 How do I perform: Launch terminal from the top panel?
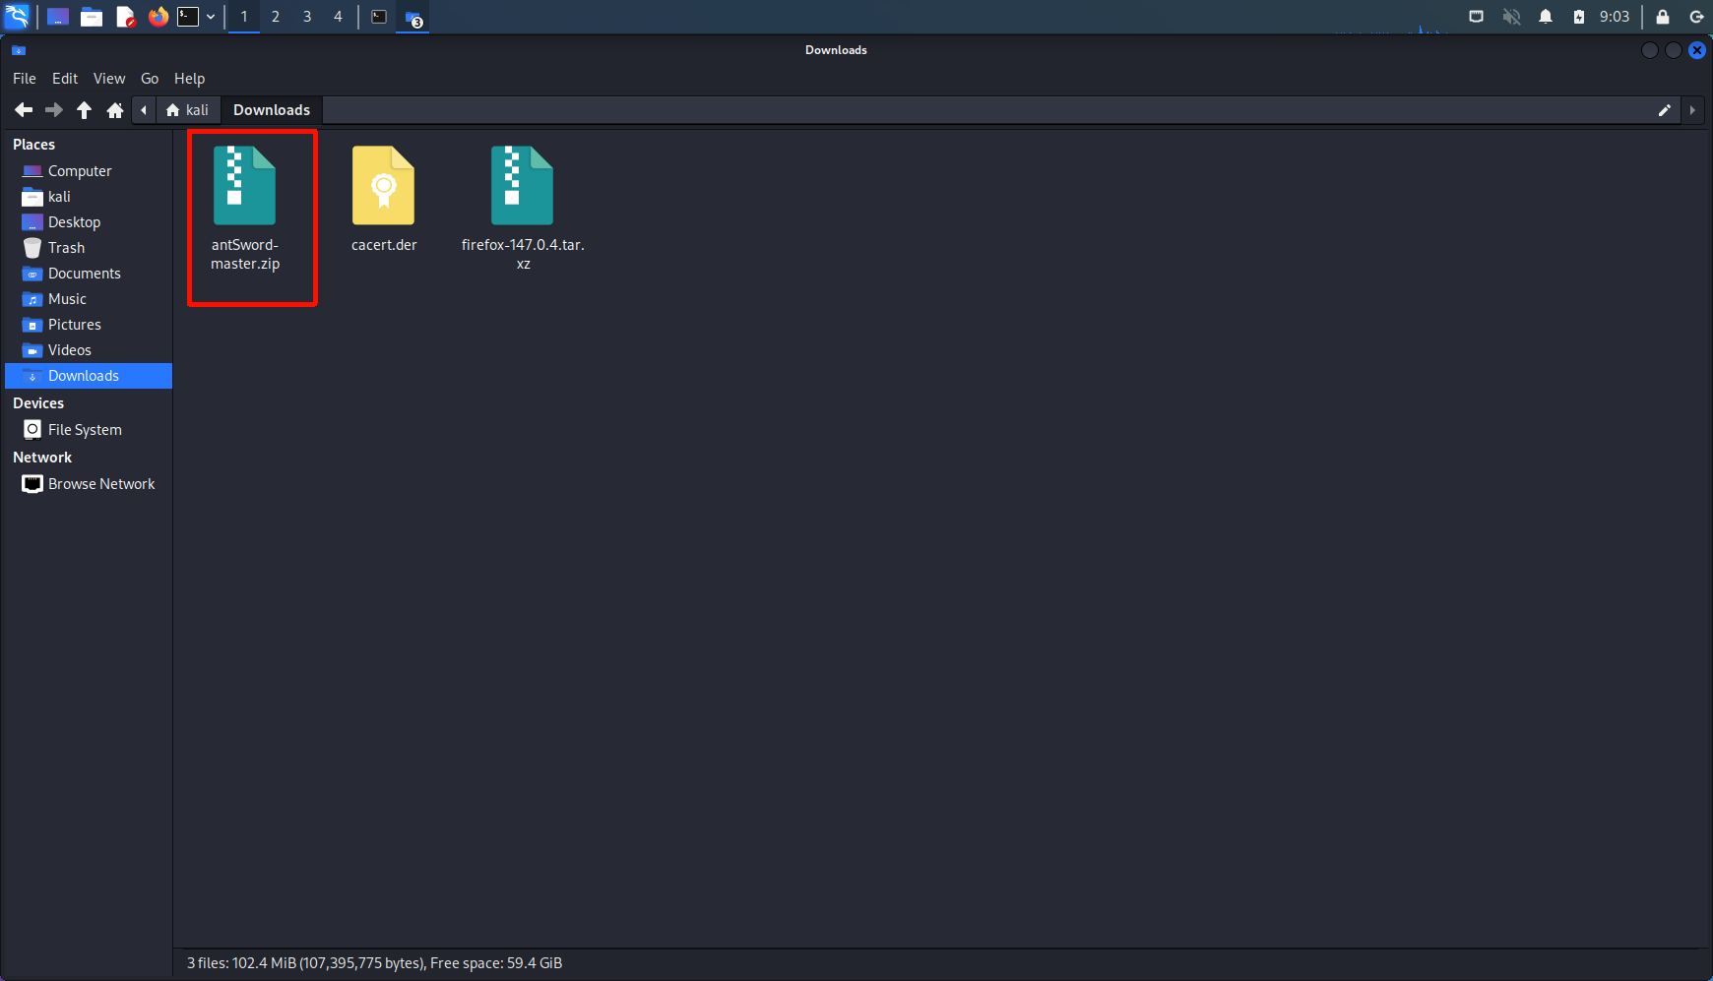[188, 17]
